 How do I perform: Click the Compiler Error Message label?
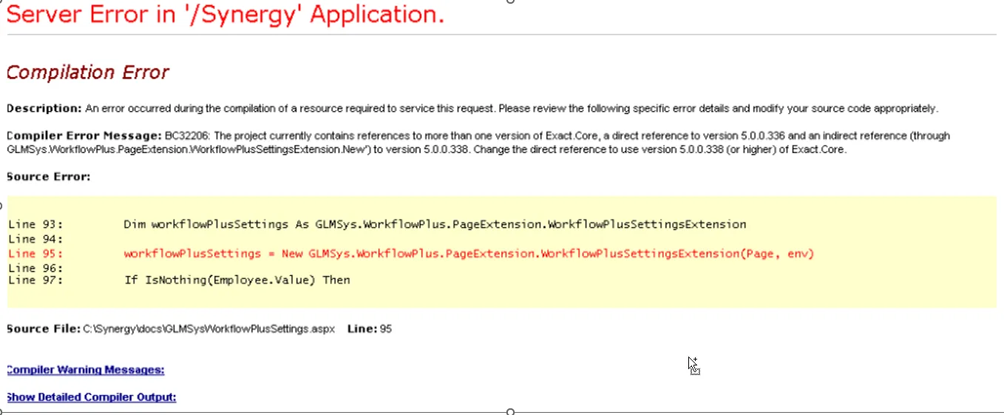[84, 136]
